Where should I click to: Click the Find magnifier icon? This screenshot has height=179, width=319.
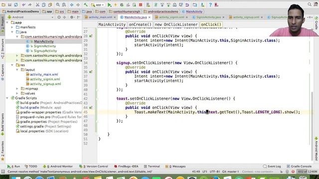58,4
